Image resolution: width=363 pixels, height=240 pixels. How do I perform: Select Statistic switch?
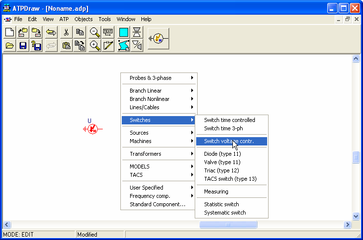click(231, 204)
